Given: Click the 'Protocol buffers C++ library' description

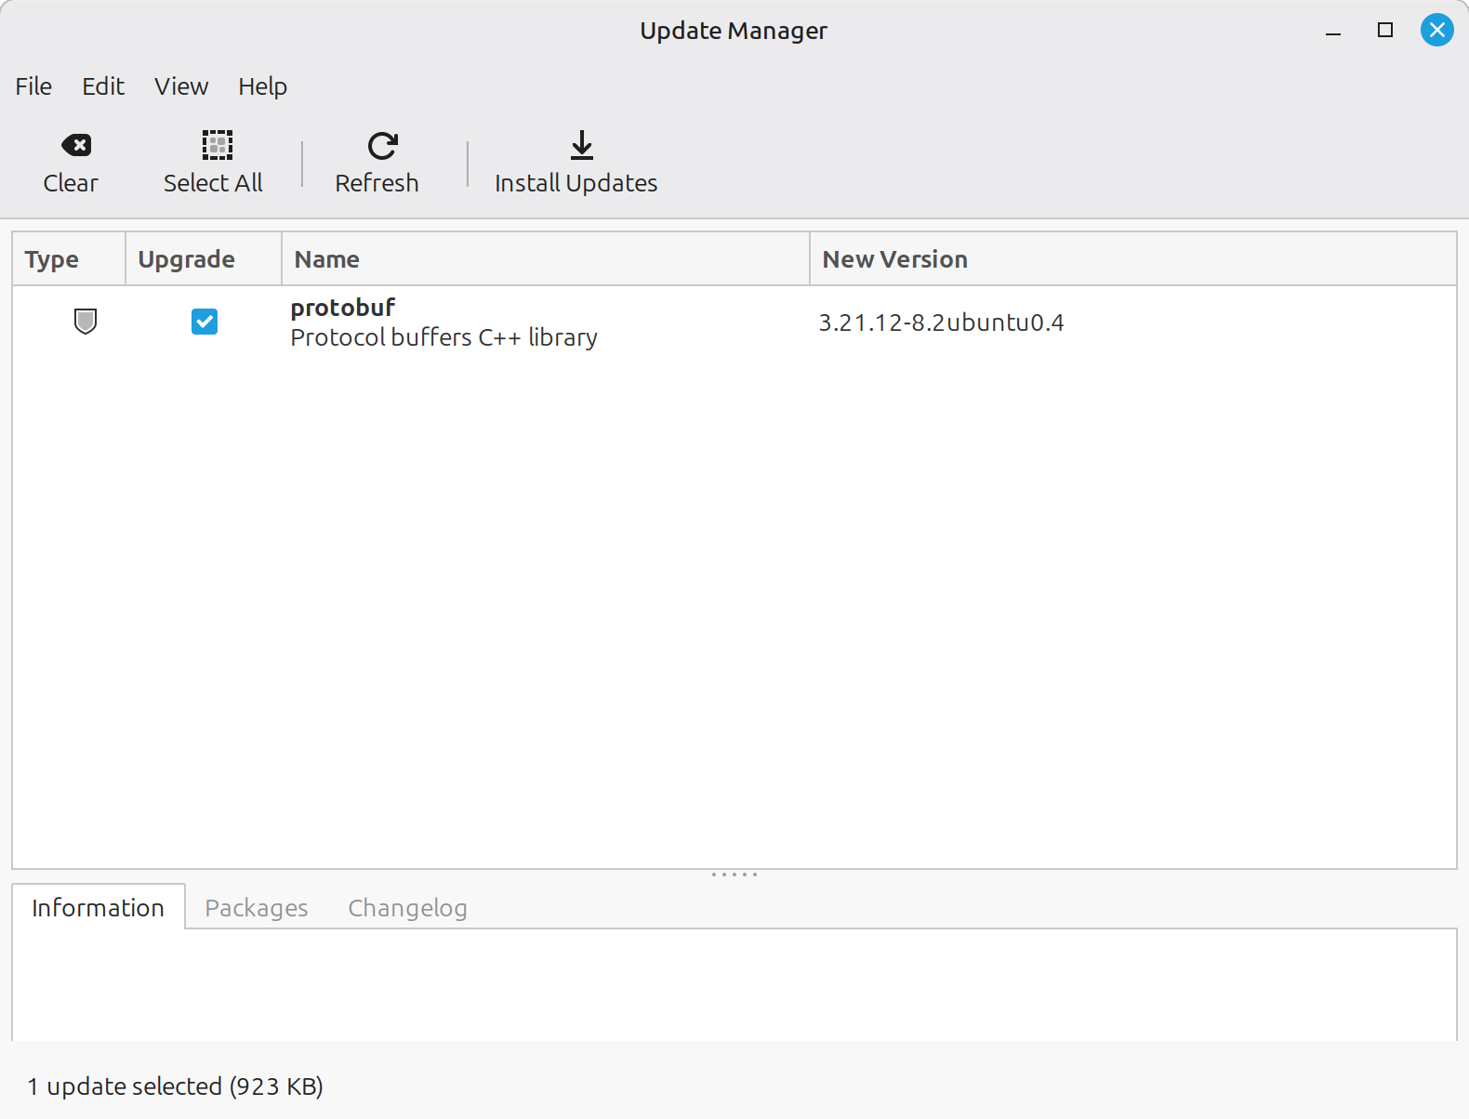Looking at the screenshot, I should pyautogui.click(x=443, y=337).
